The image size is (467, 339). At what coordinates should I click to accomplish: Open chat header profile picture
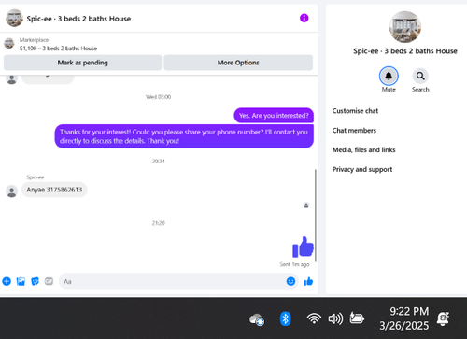[14, 18]
